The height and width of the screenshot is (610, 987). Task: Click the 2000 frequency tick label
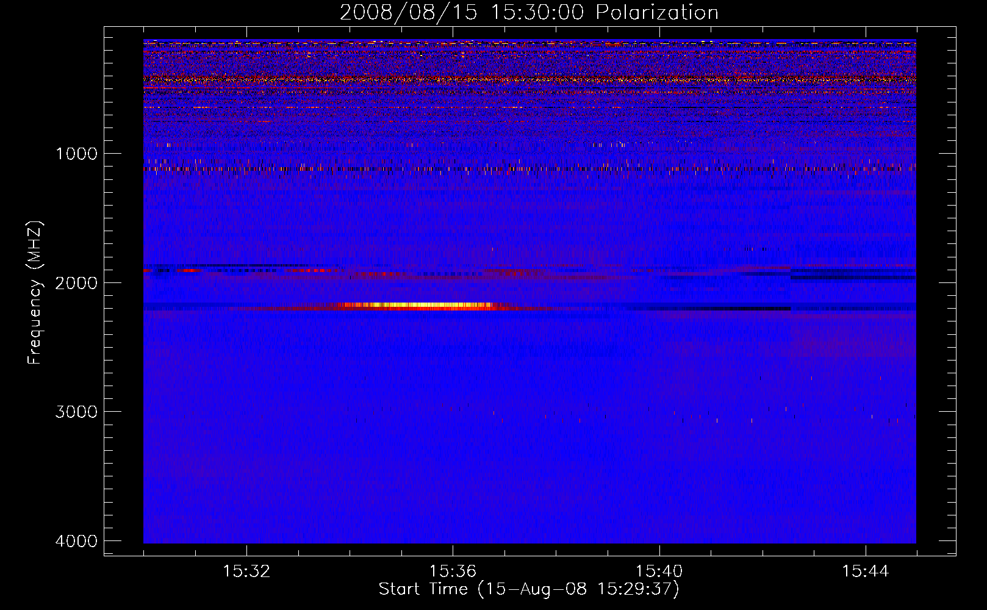coord(76,282)
